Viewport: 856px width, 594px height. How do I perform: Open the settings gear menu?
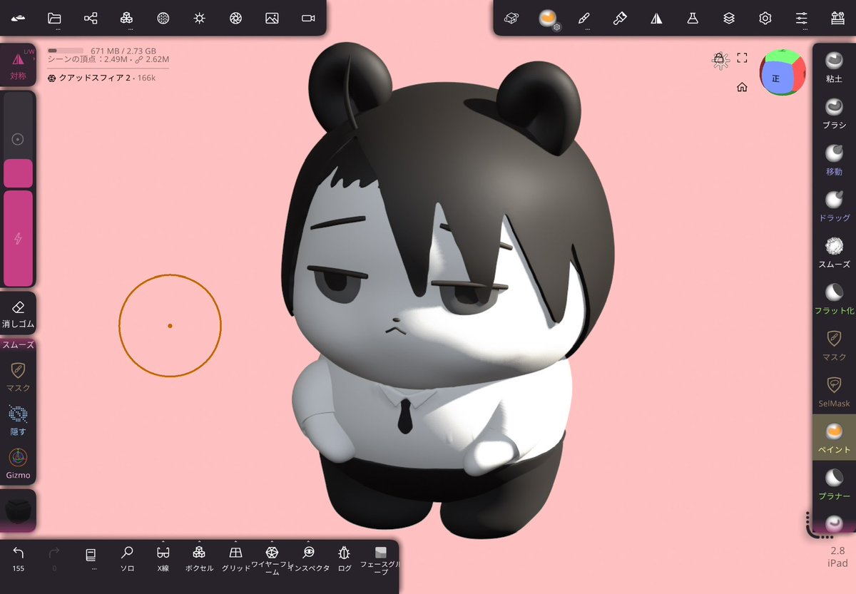(x=765, y=18)
